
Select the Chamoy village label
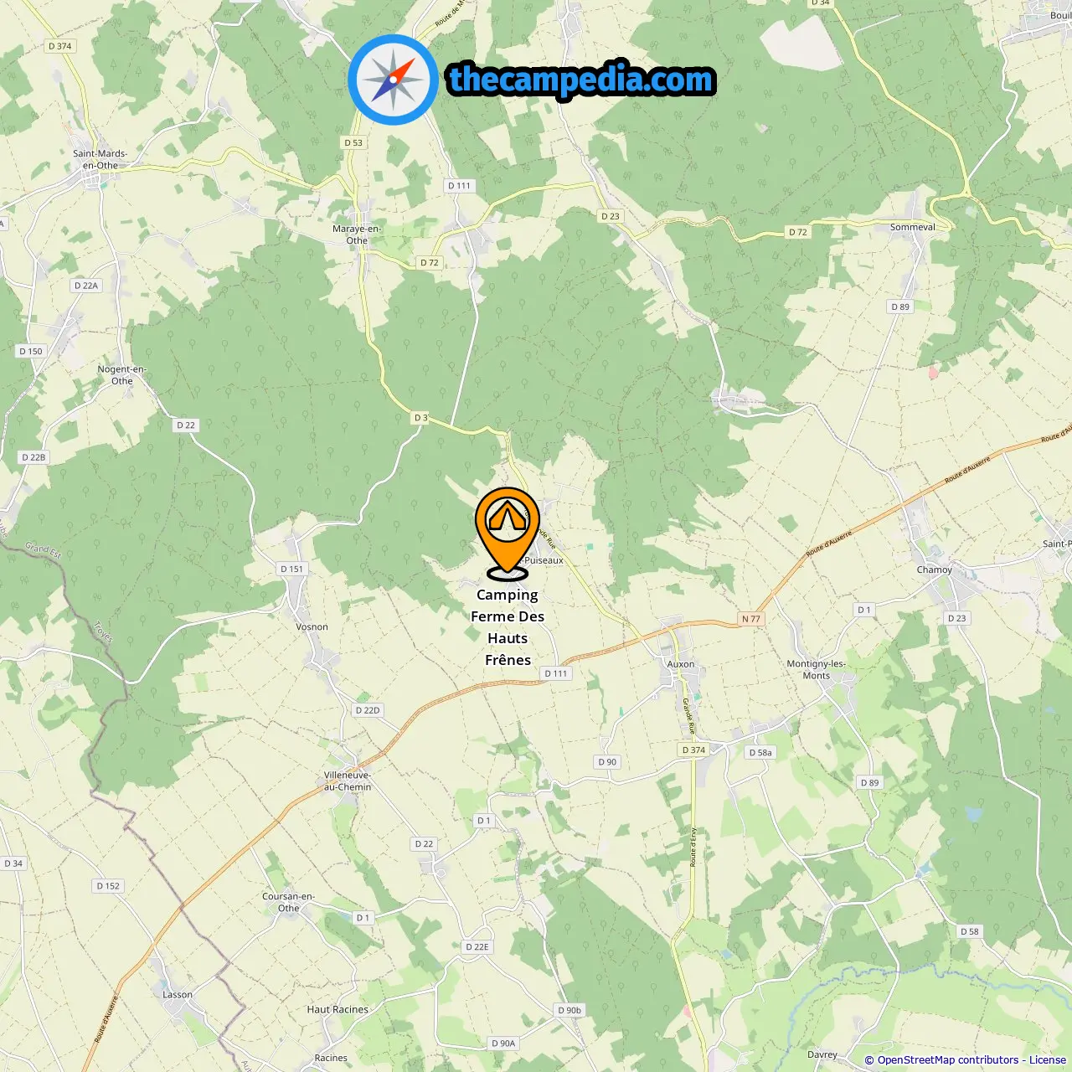click(935, 569)
